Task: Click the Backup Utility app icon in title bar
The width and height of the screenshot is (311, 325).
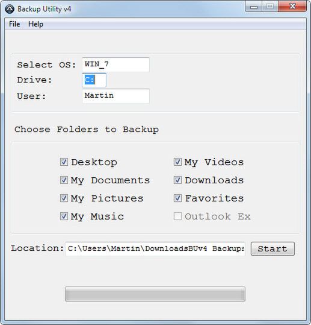Action: (10, 9)
